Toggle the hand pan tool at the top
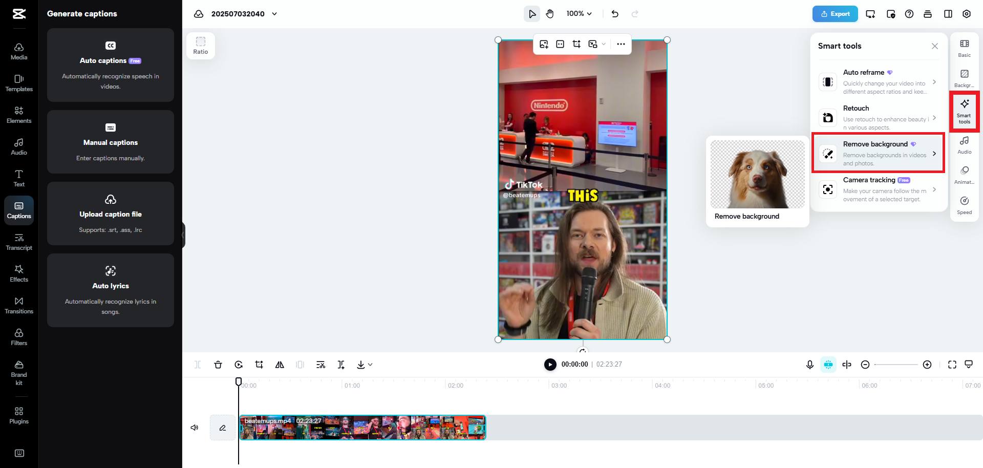Viewport: 983px width, 468px height. [x=549, y=14]
